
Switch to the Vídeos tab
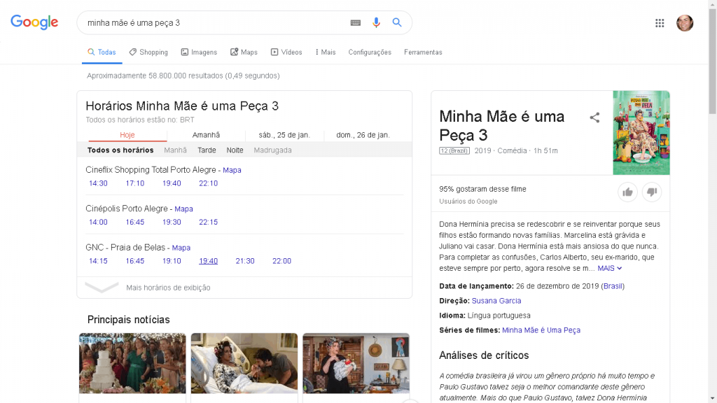coord(286,52)
